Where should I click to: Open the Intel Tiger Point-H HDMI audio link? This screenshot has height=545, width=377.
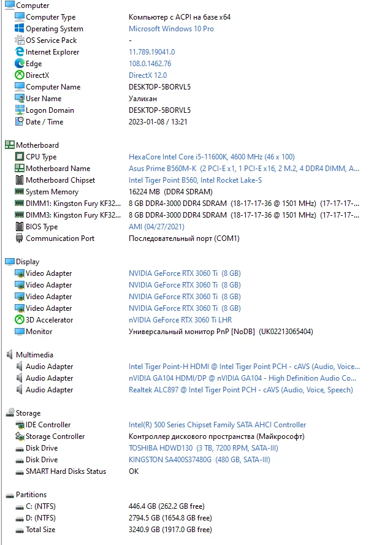click(x=244, y=367)
